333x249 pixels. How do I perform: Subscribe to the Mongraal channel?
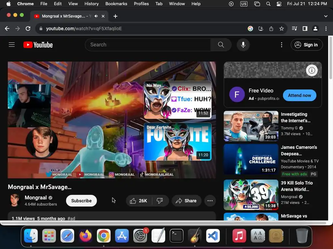81,201
